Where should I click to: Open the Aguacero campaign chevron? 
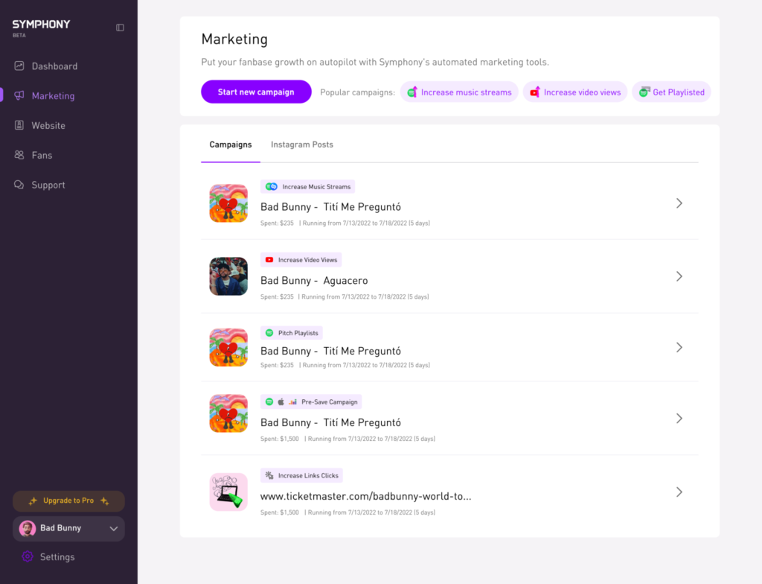[x=679, y=276]
